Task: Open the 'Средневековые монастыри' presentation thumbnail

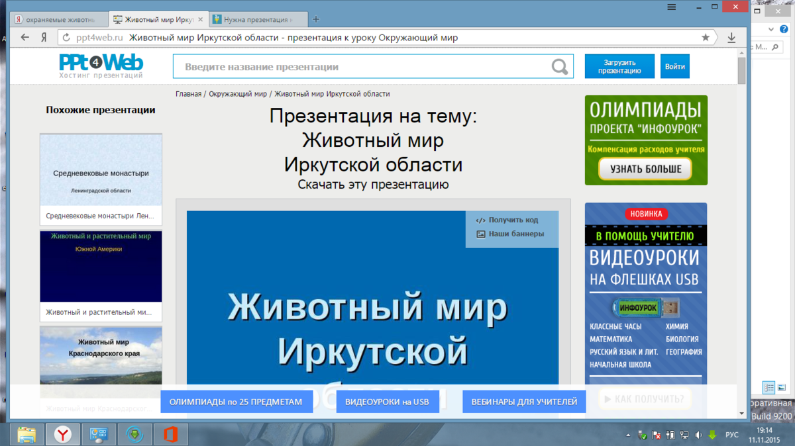Action: click(101, 170)
